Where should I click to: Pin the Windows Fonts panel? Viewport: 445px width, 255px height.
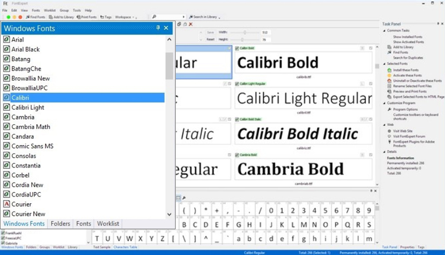pyautogui.click(x=158, y=28)
